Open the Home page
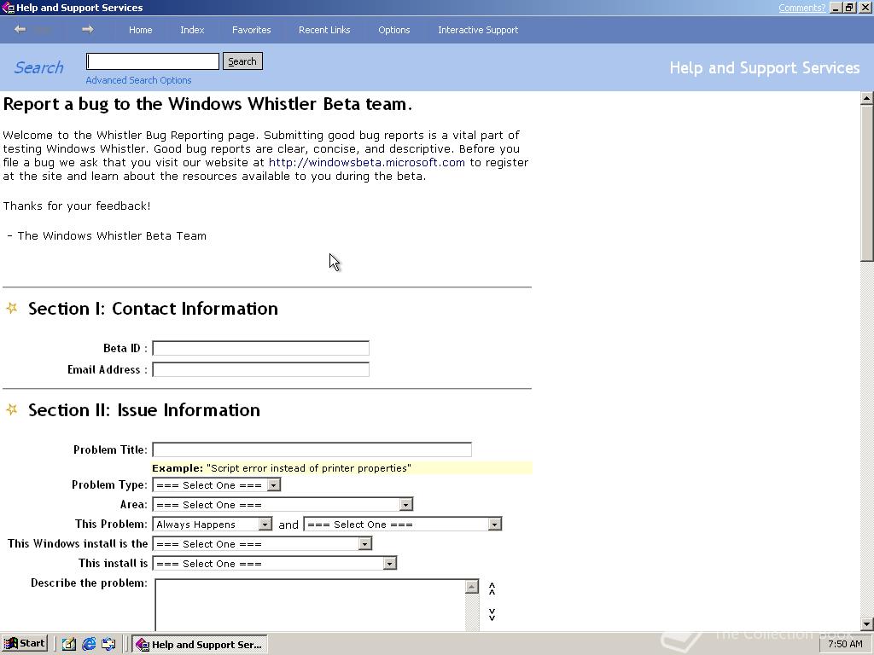 141,30
